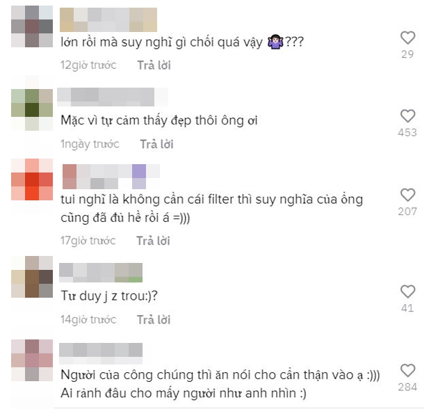
Task: Open the brown pixelated avatar profile
Action: [x=32, y=277]
